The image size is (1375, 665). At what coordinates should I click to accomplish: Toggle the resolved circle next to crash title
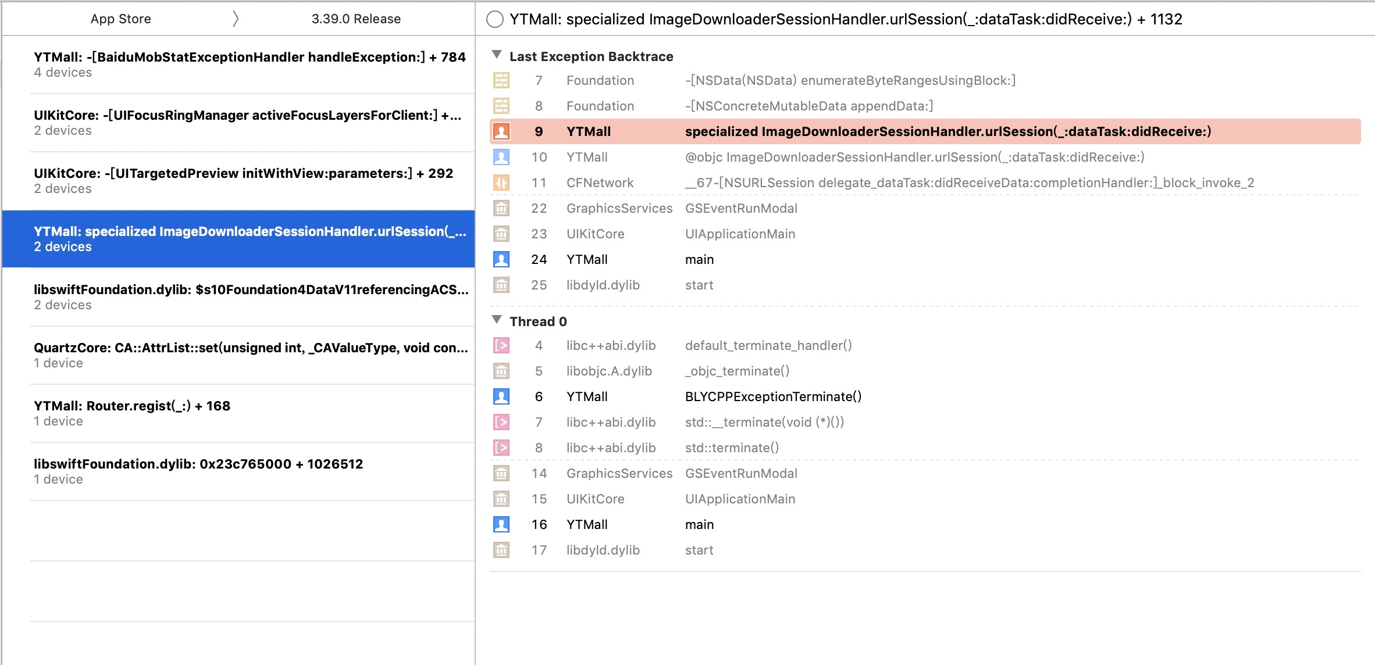tap(494, 19)
